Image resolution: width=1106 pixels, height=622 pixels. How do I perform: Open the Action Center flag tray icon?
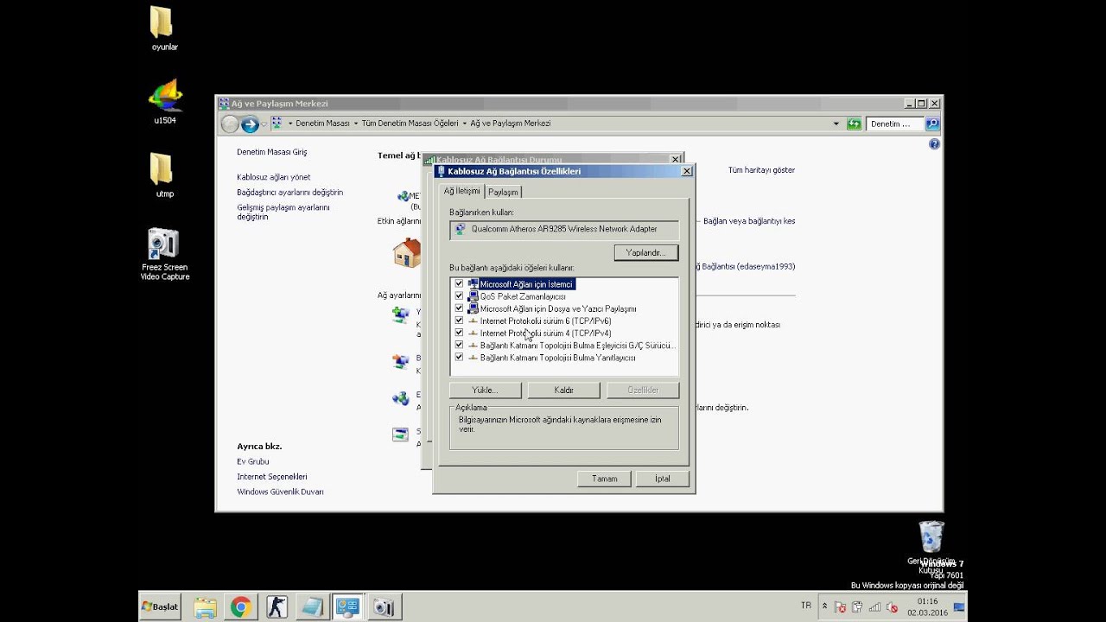[x=842, y=607]
